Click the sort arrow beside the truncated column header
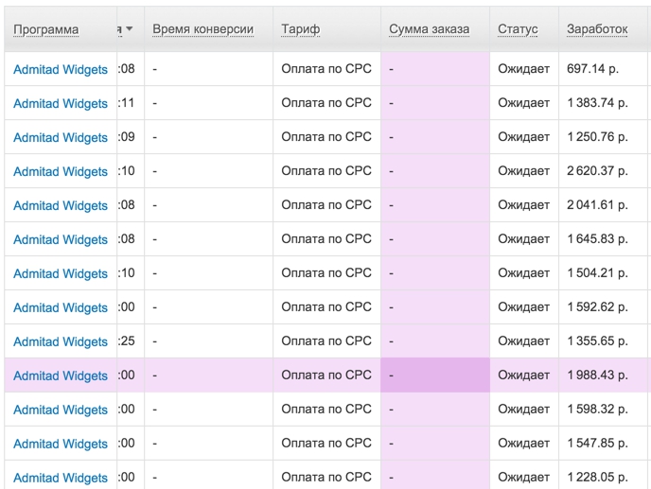651x489 pixels. tap(129, 29)
